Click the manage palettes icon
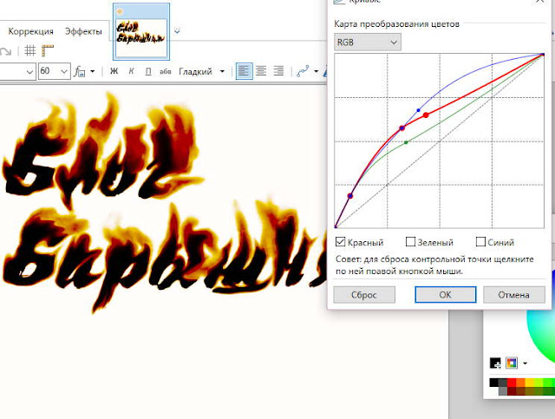 (x=512, y=363)
